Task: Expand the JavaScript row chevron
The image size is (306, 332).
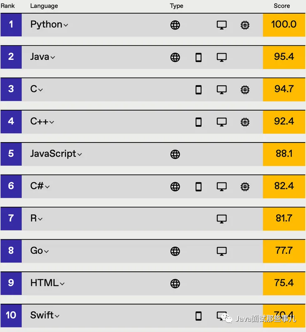Action: click(x=80, y=155)
